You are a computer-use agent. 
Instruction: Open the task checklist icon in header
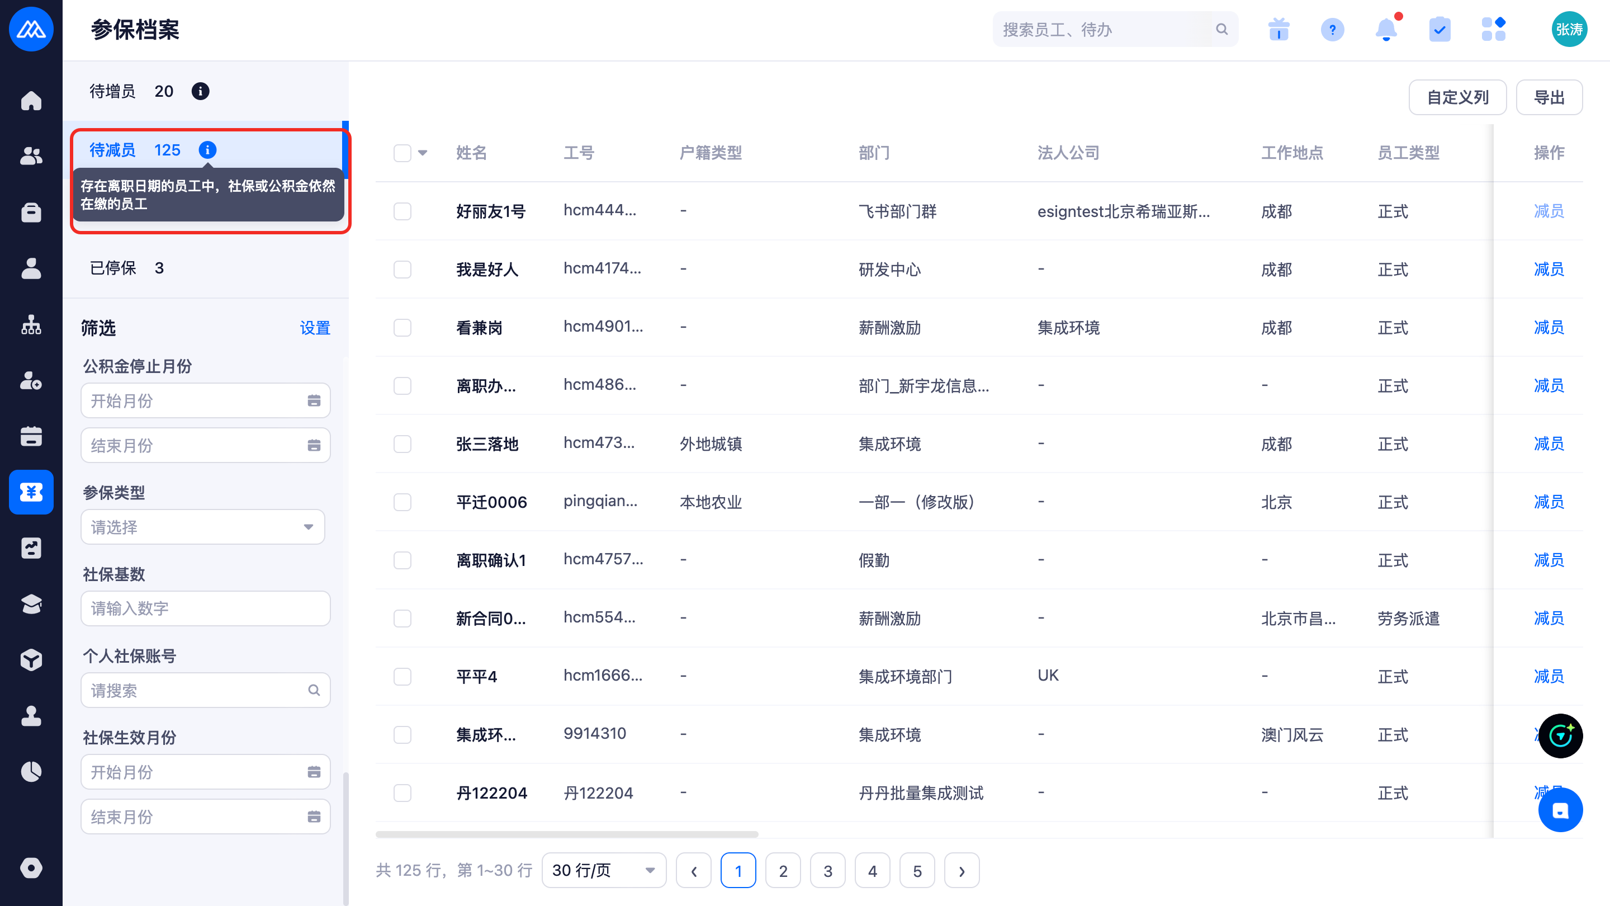(x=1439, y=30)
